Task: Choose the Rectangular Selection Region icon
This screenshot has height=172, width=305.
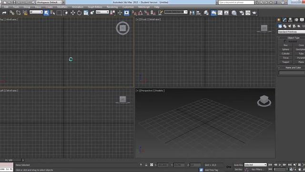Action: click(x=59, y=13)
